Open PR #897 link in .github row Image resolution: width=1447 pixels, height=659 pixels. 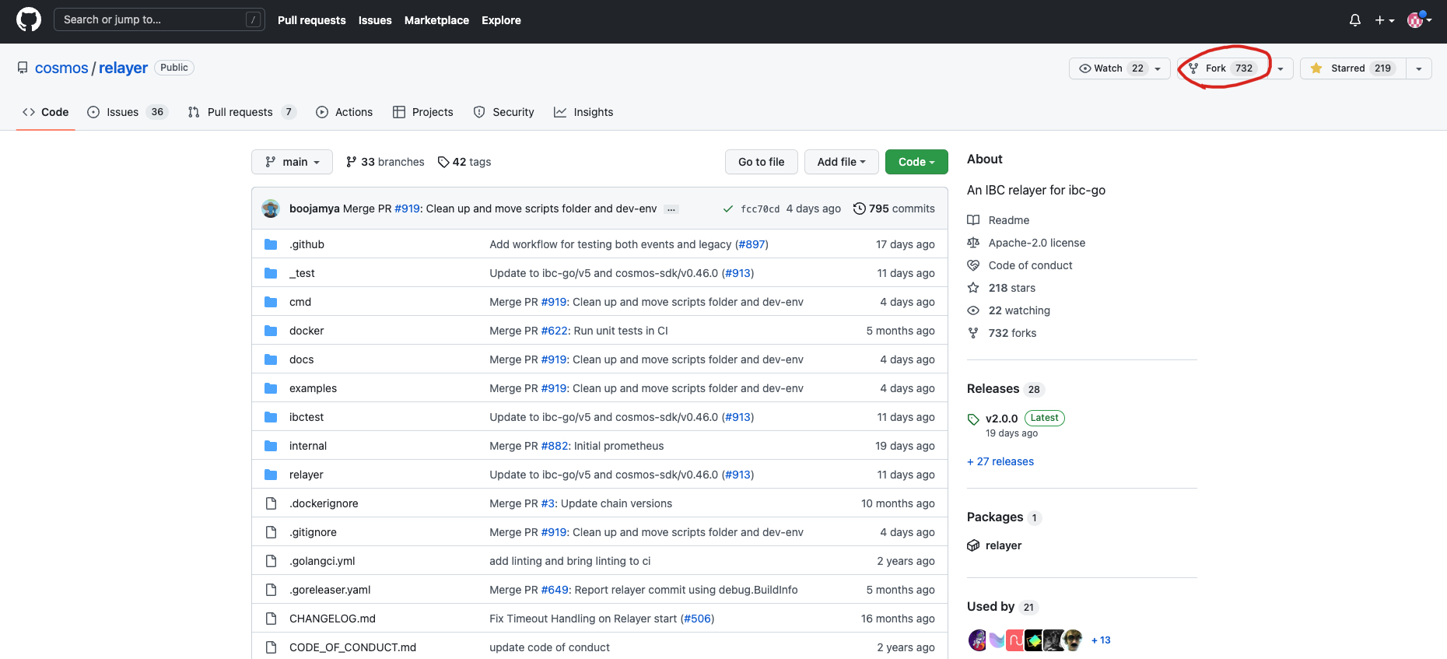tap(752, 244)
